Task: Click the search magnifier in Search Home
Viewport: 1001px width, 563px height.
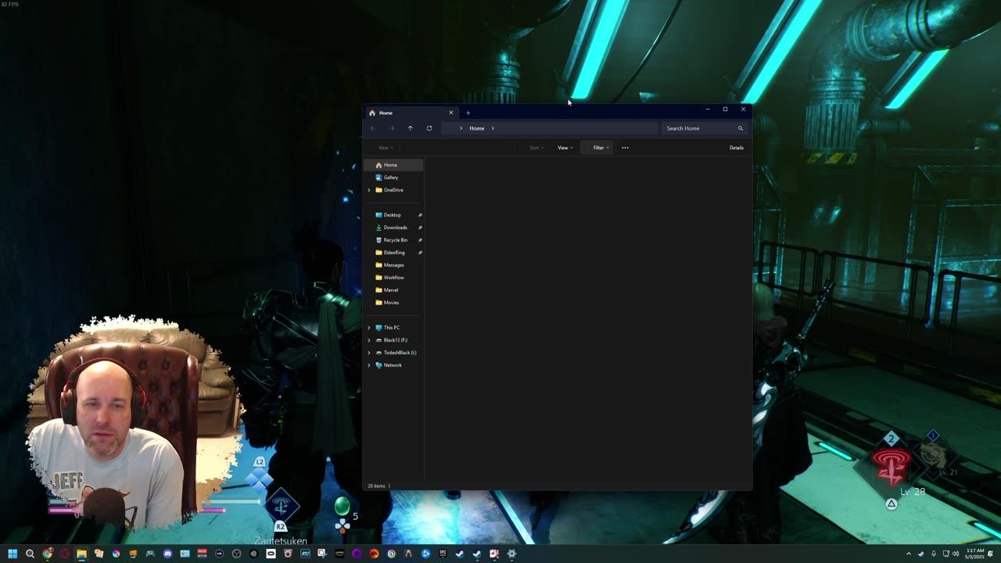Action: (x=740, y=128)
